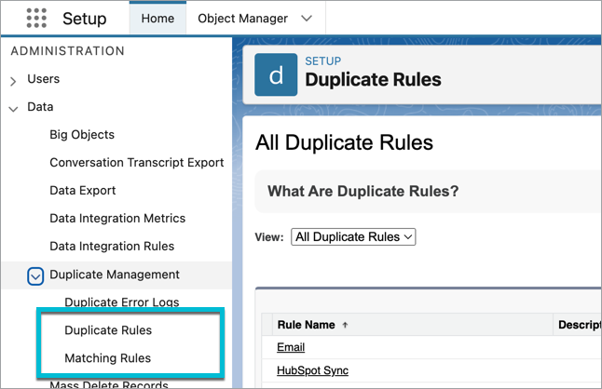Screen dimensions: 602x389
Task: Open Data Integration Rules page
Action: click(x=112, y=246)
